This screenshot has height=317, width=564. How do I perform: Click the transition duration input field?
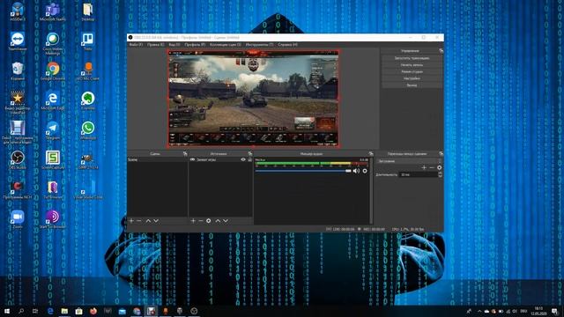(x=419, y=174)
